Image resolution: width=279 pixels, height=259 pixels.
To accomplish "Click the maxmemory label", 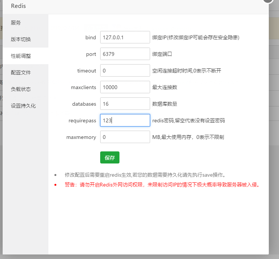I will pyautogui.click(x=81, y=137).
